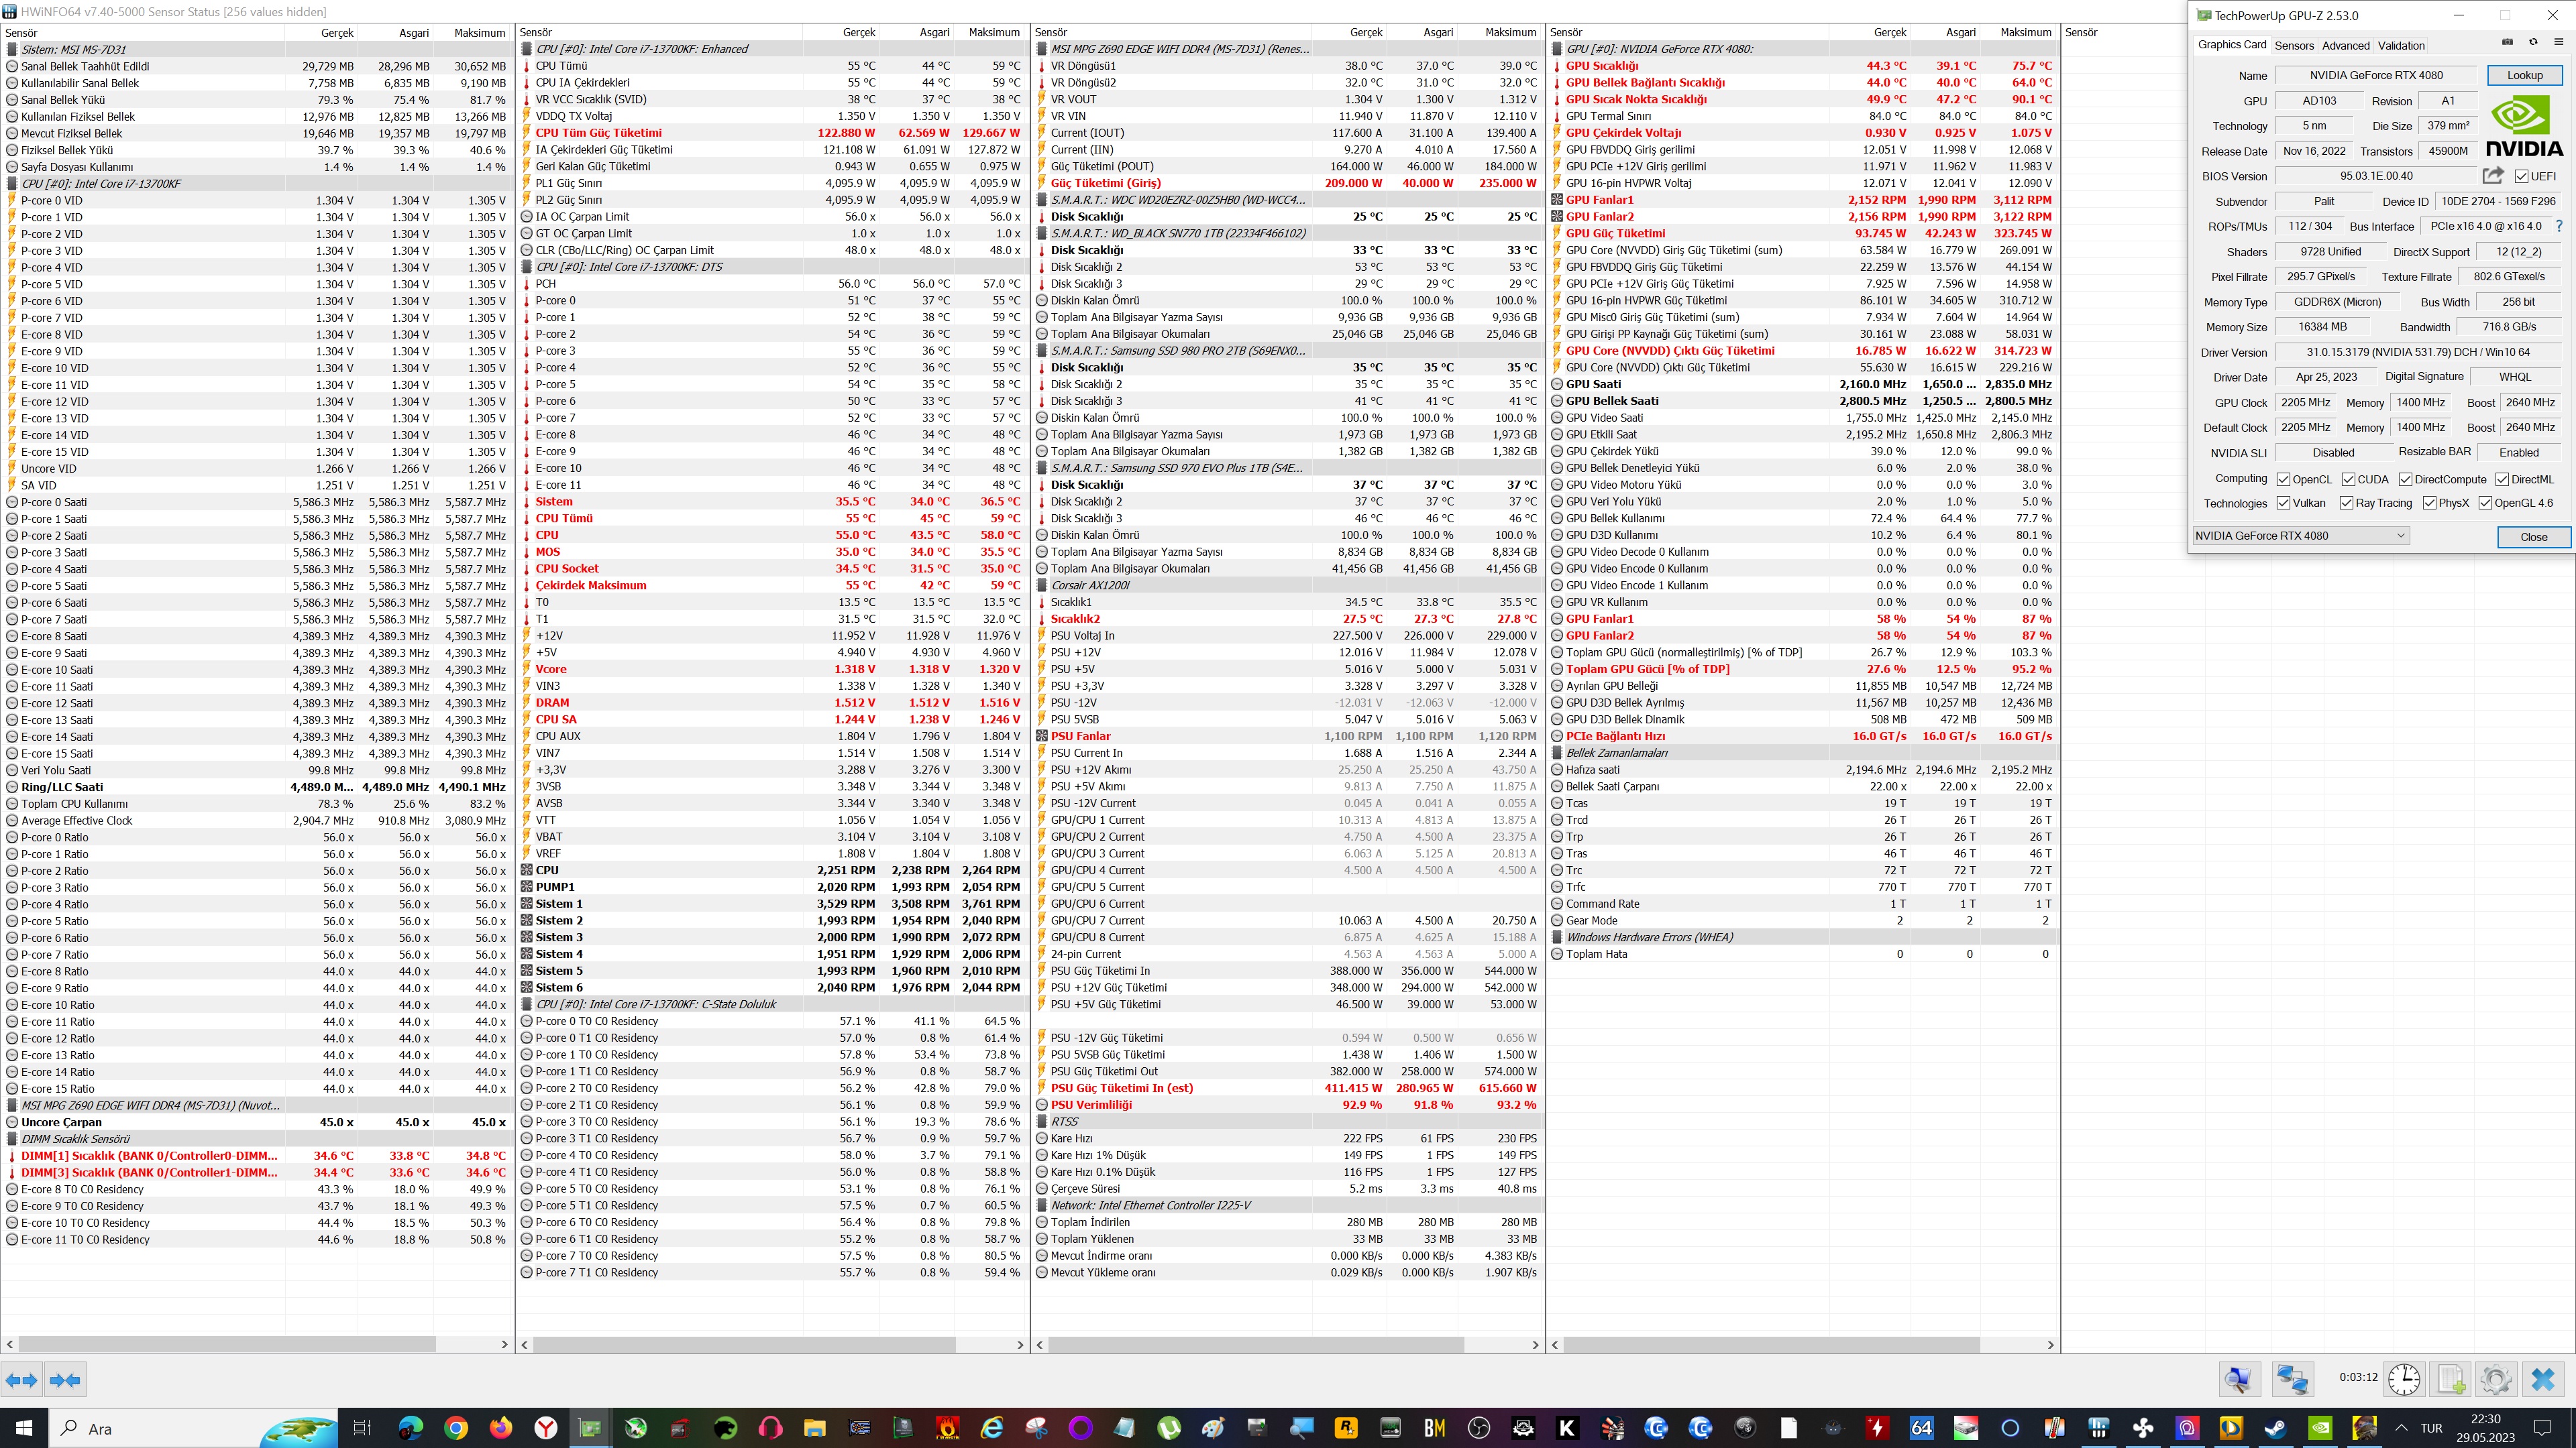Click taskbar clock showing 22:30
2576x1448 pixels.
[2485, 1428]
